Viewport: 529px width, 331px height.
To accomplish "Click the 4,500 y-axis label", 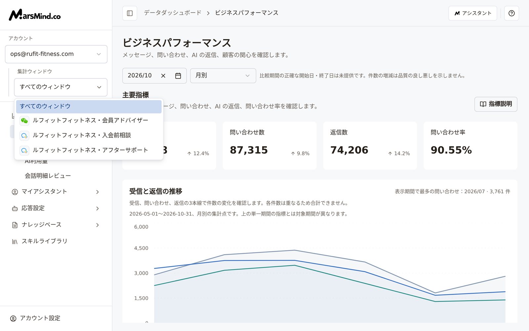I will 141,248.
